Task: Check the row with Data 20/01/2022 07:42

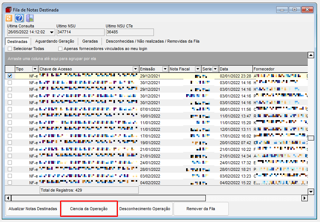Action: tap(10, 142)
